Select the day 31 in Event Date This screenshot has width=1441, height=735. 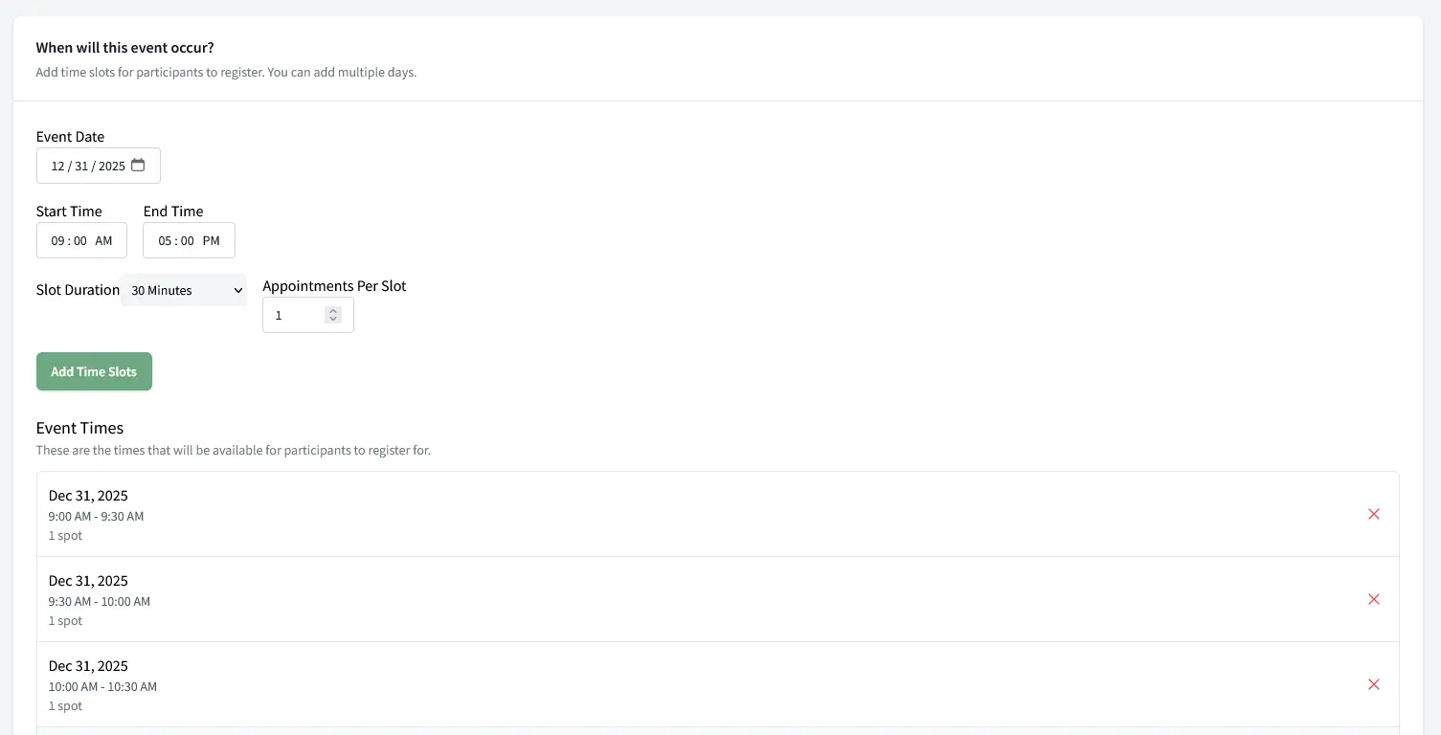tap(81, 167)
